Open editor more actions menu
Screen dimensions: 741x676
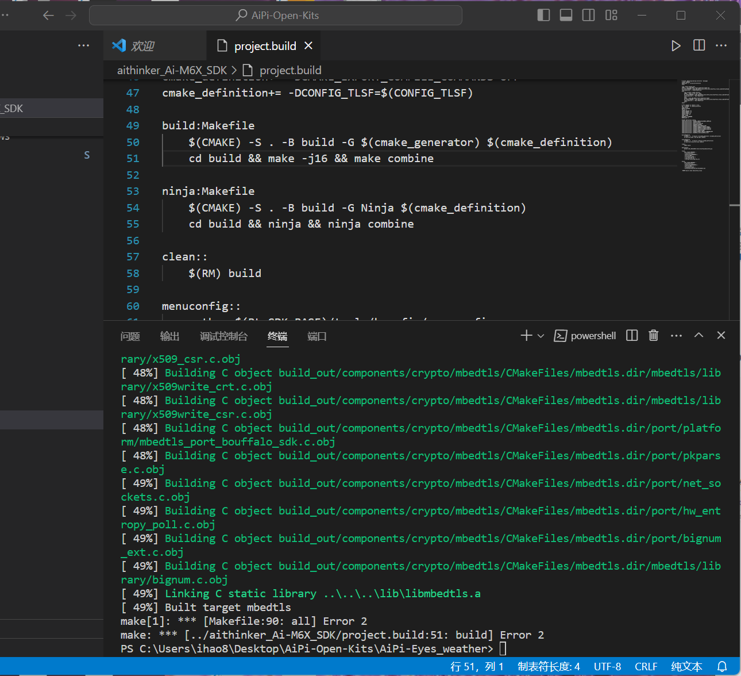tap(721, 45)
